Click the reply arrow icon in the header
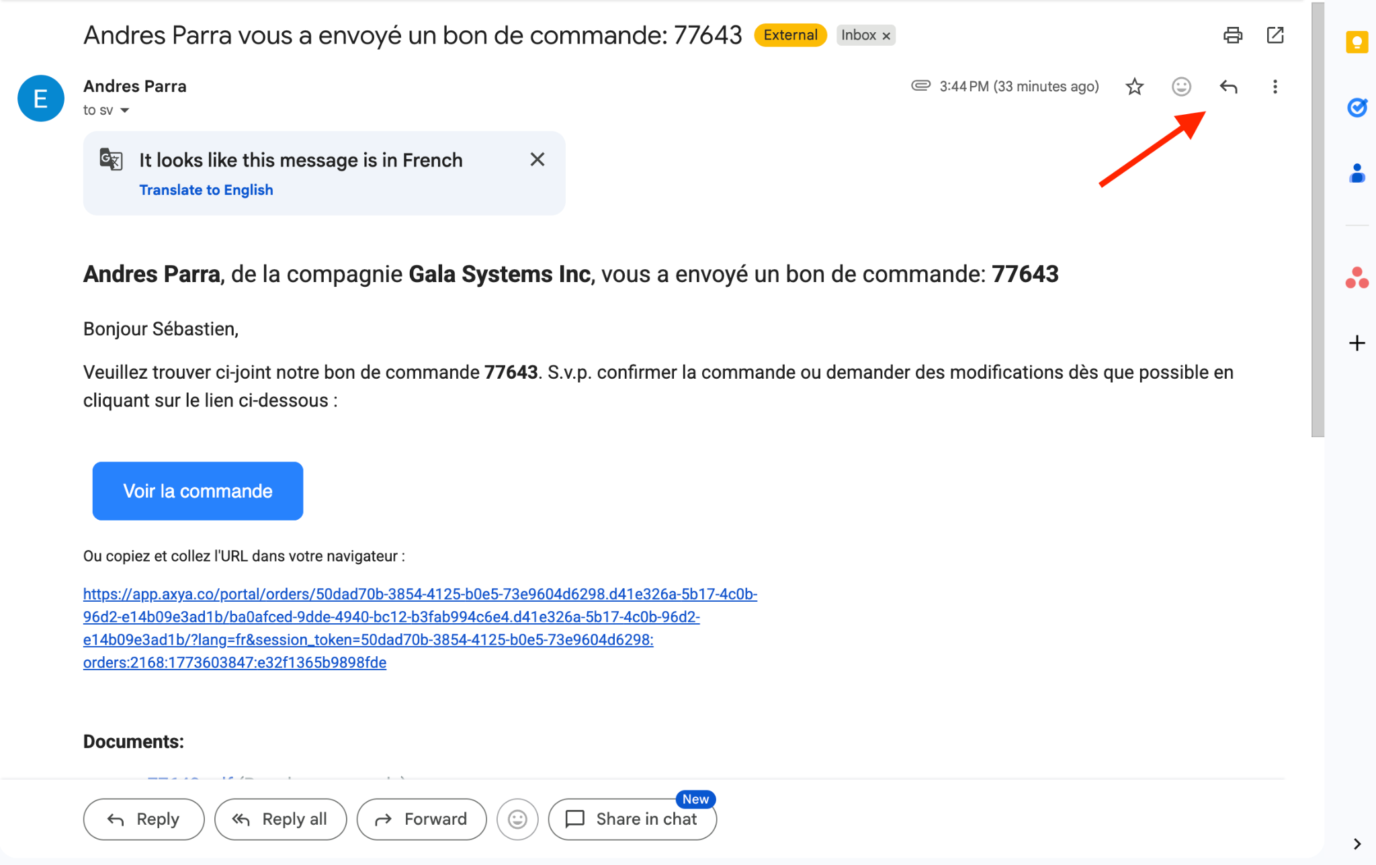Viewport: 1376px width, 865px height. 1228,87
